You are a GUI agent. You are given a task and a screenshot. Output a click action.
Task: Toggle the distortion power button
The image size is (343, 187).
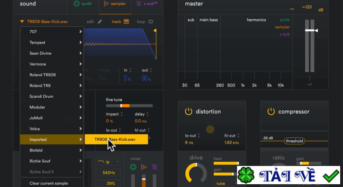click(189, 111)
